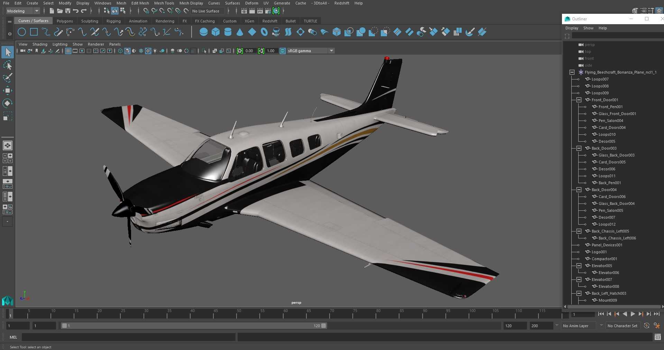
Task: Collapse the Elevator005 node
Action: 579,266
